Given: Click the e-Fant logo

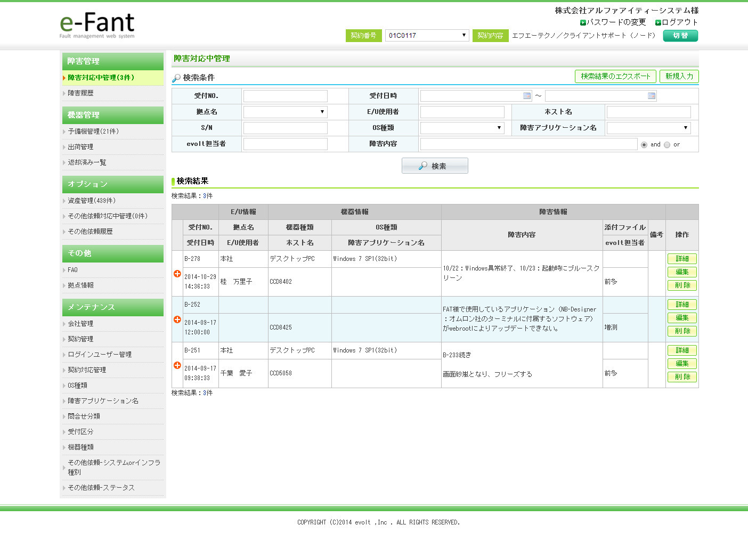Looking at the screenshot, I should [97, 25].
